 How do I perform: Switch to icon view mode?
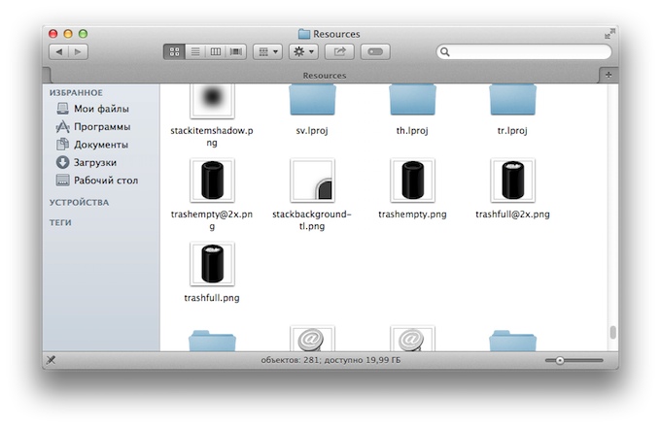pos(174,51)
